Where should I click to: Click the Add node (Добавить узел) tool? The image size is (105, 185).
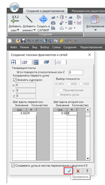pyautogui.click(x=15, y=23)
